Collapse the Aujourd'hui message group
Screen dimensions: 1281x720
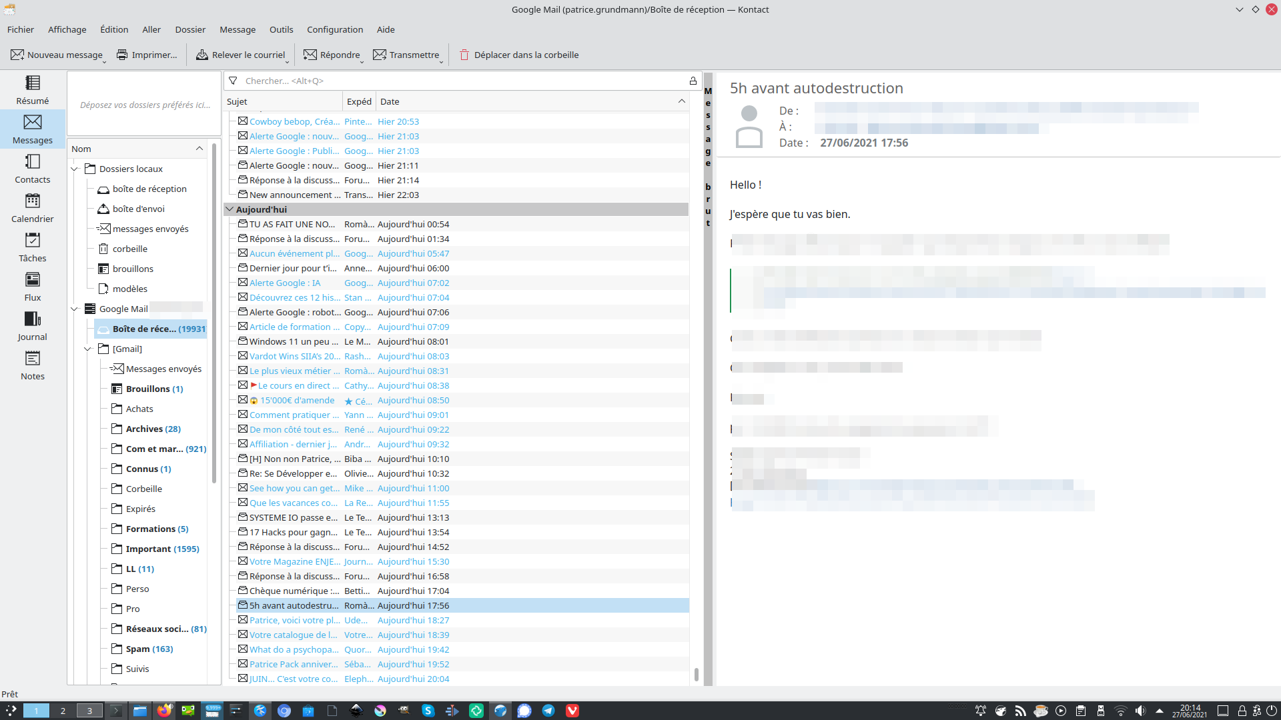point(230,209)
